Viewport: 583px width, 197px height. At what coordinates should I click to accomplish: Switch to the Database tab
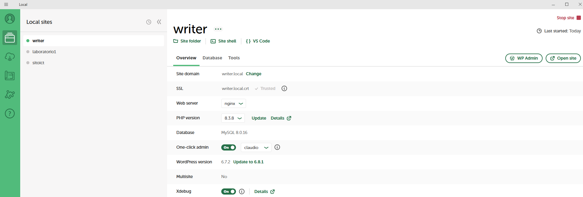(212, 58)
